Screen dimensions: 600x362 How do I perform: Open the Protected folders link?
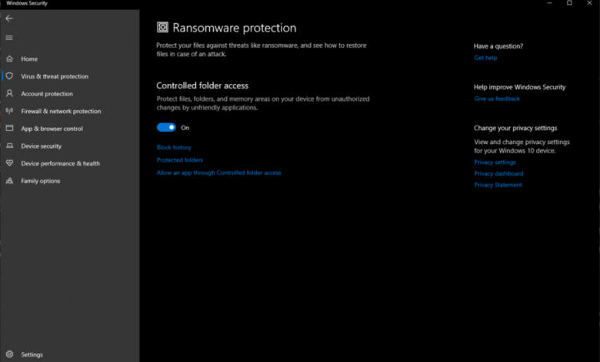(x=179, y=159)
